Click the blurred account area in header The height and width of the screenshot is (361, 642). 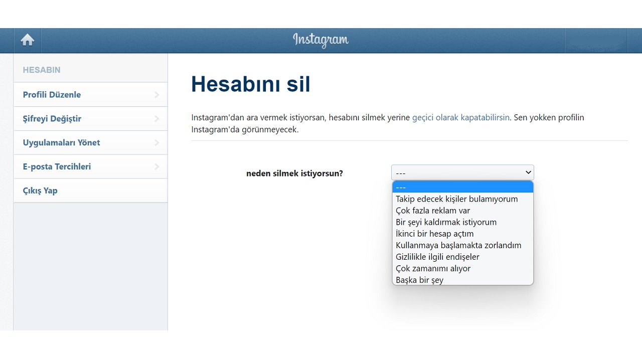click(596, 40)
